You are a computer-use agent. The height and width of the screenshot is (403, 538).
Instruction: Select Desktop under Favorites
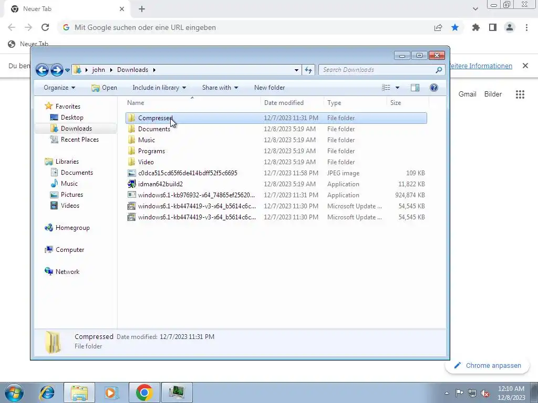click(x=72, y=118)
